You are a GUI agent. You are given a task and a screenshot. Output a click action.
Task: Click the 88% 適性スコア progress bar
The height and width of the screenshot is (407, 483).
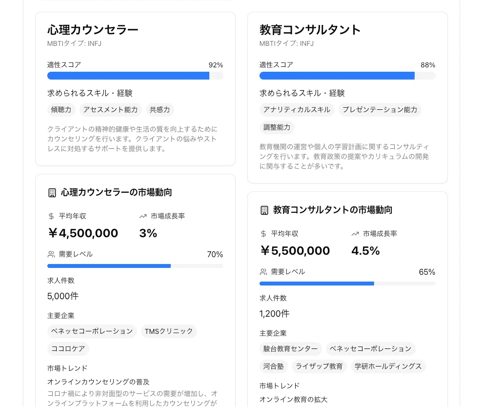[347, 76]
